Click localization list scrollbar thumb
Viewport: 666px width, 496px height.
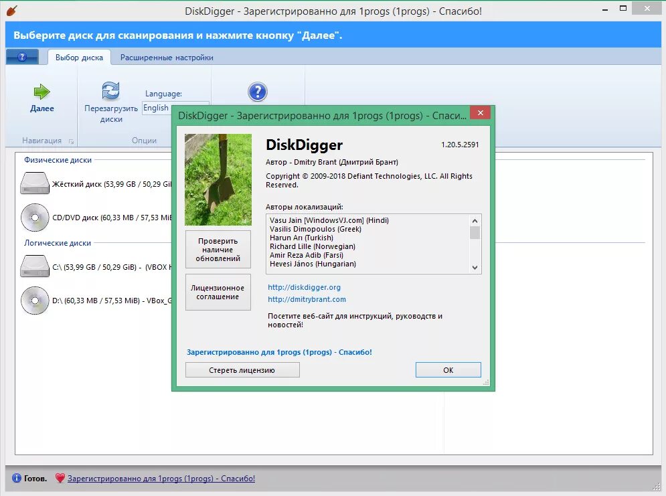click(x=475, y=233)
